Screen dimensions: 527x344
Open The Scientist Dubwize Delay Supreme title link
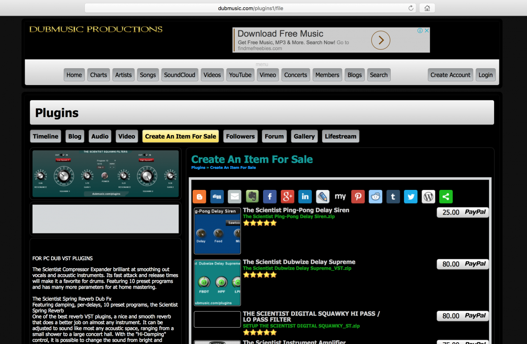pos(299,262)
